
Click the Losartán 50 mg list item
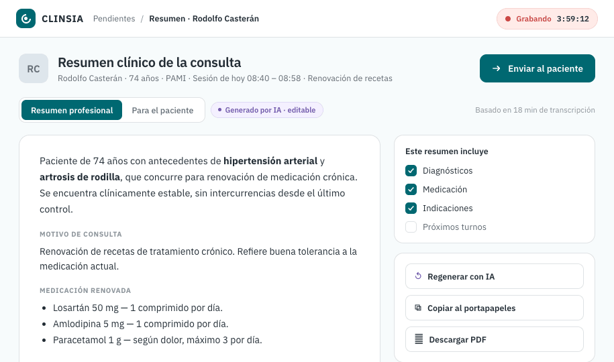pos(138,308)
